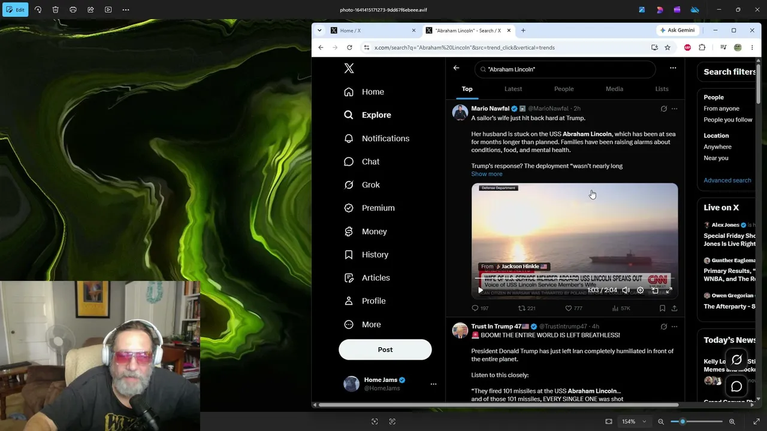Enter full screen in Photos via expand arrows

click(x=756, y=421)
